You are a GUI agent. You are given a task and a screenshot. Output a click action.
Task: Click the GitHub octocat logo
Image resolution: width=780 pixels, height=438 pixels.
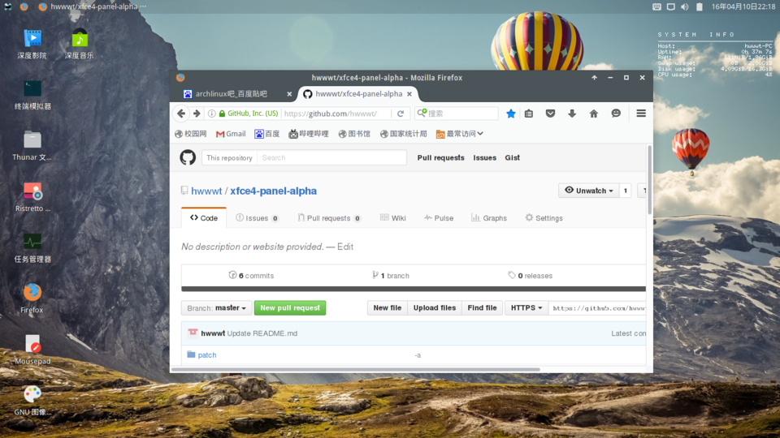pos(188,157)
